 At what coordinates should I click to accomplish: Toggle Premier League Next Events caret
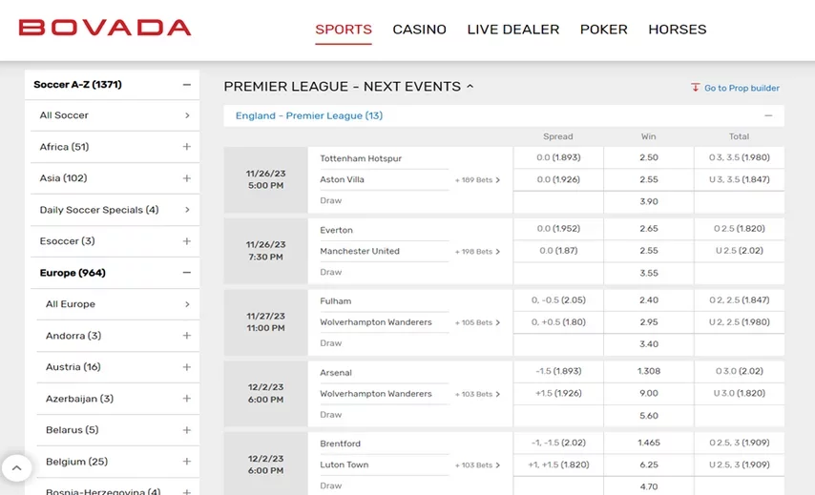(x=470, y=86)
